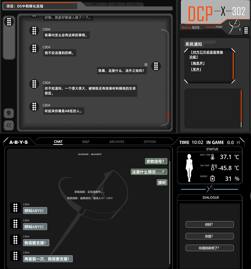251x269 pixels.
Task: Collapse sidebar with double chevron button
Action: point(9,125)
